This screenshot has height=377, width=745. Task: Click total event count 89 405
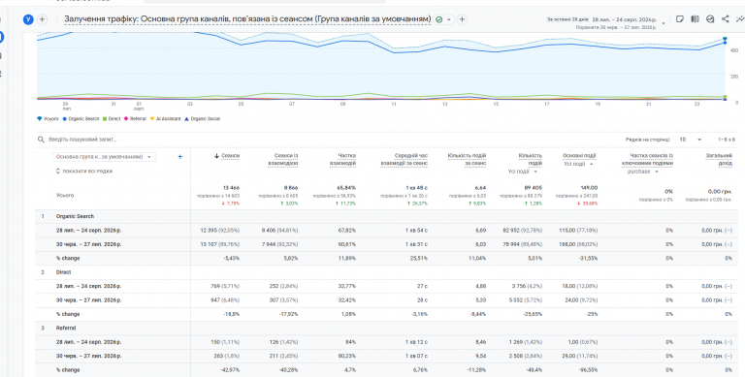534,188
